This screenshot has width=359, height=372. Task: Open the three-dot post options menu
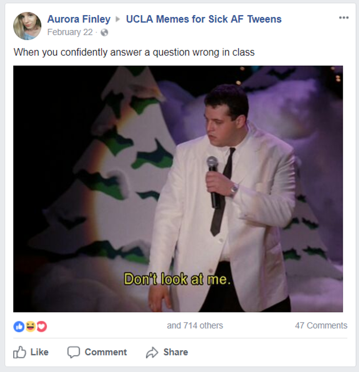point(344,18)
